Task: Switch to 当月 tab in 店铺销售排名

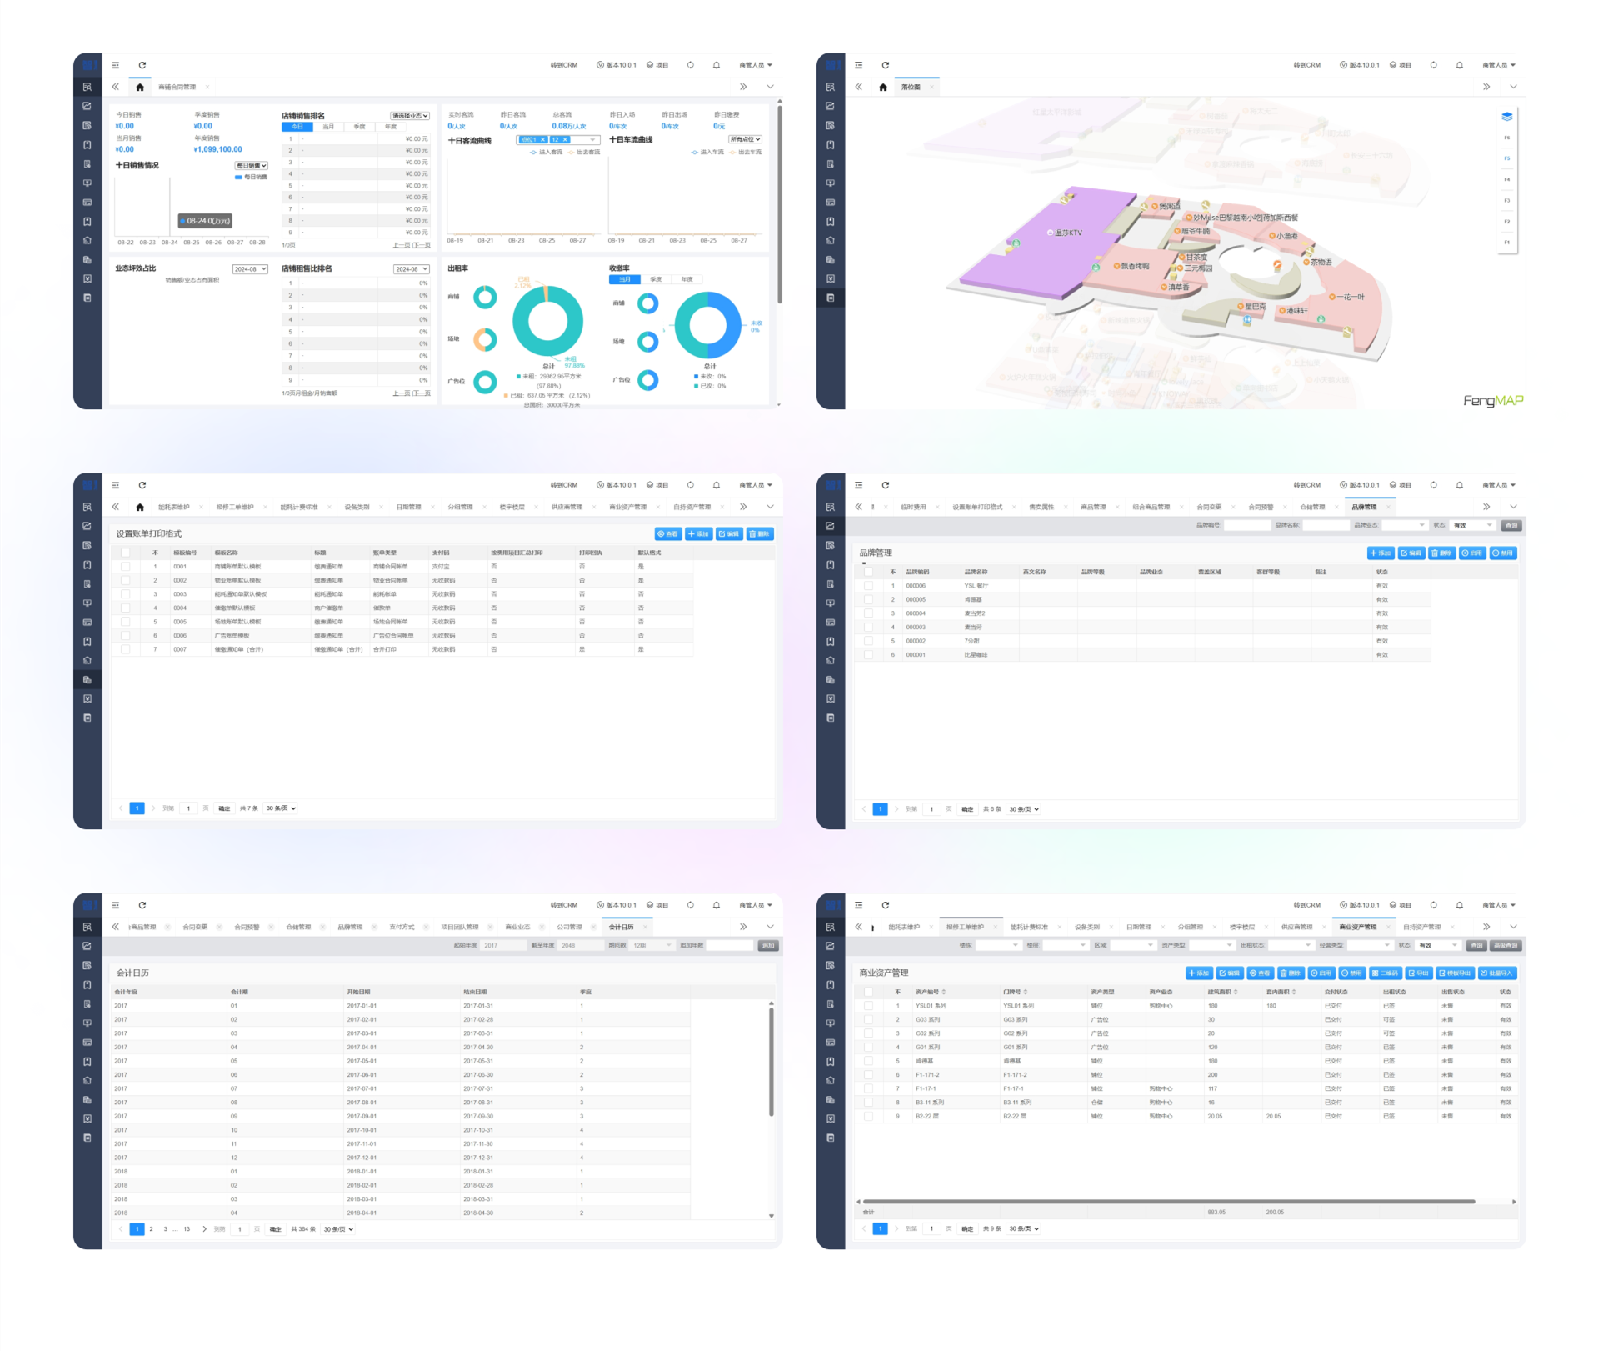Action: [x=328, y=127]
